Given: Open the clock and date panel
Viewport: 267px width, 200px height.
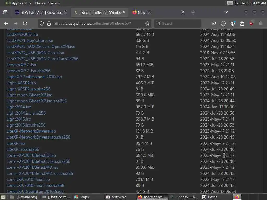Looking at the screenshot, I should tap(250, 3).
